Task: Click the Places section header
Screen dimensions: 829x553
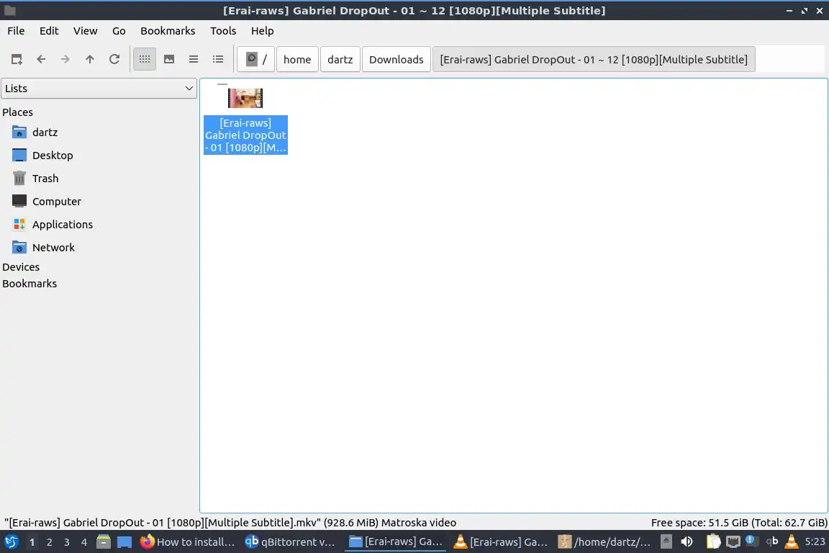Action: coord(17,112)
